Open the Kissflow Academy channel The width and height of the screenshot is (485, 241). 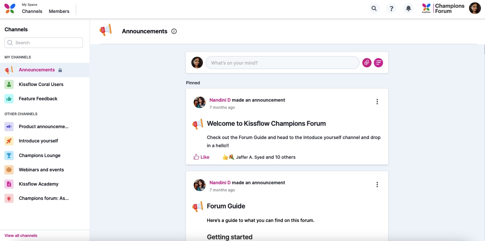[45, 184]
